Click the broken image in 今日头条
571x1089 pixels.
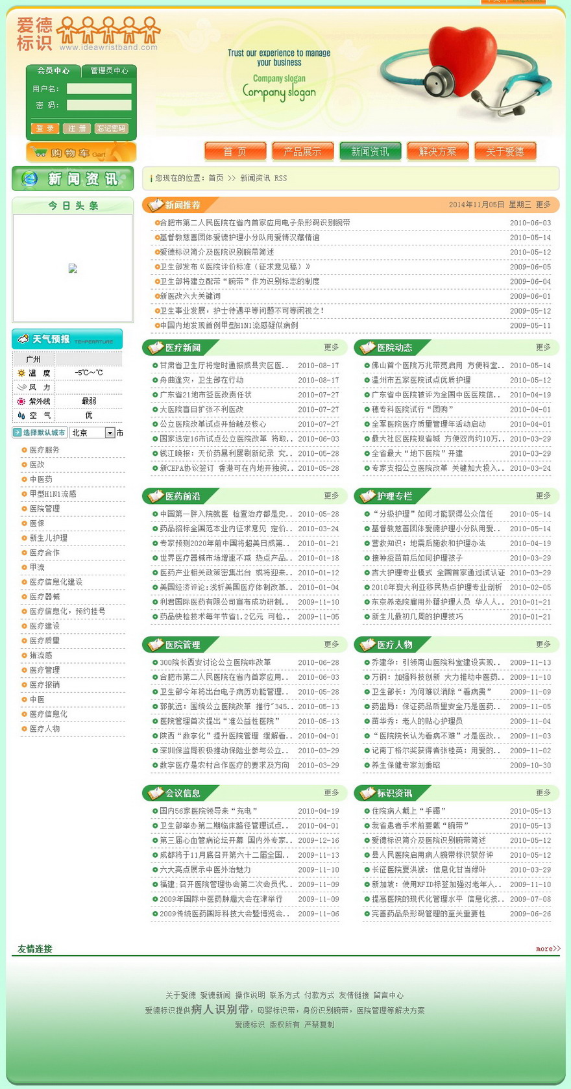73,268
